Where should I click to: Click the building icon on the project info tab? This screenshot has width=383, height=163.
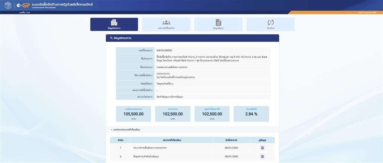point(114,22)
